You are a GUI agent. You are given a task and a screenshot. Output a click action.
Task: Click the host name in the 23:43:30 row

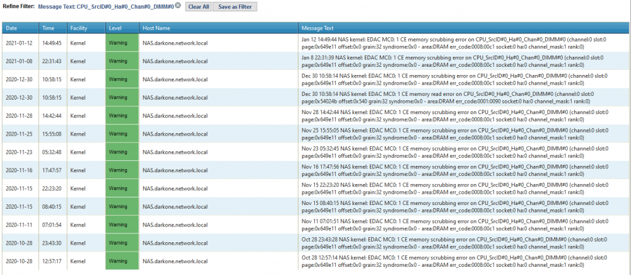coord(175,243)
